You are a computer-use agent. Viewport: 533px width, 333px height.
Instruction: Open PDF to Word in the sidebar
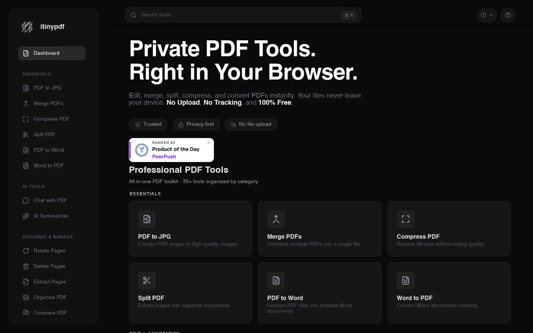[x=52, y=150]
